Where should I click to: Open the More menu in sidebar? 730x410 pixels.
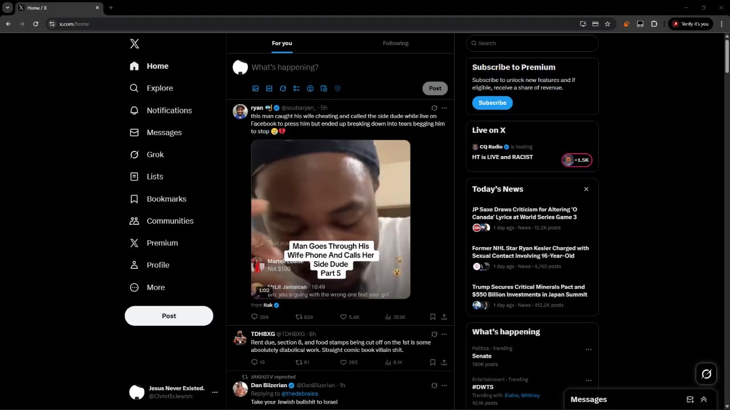point(147,287)
